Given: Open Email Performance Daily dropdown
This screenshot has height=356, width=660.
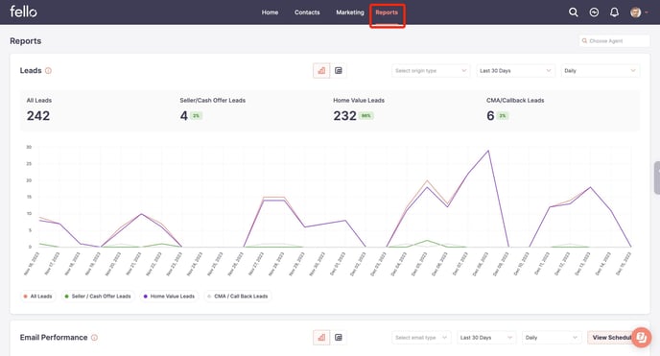Looking at the screenshot, I should click(x=552, y=338).
